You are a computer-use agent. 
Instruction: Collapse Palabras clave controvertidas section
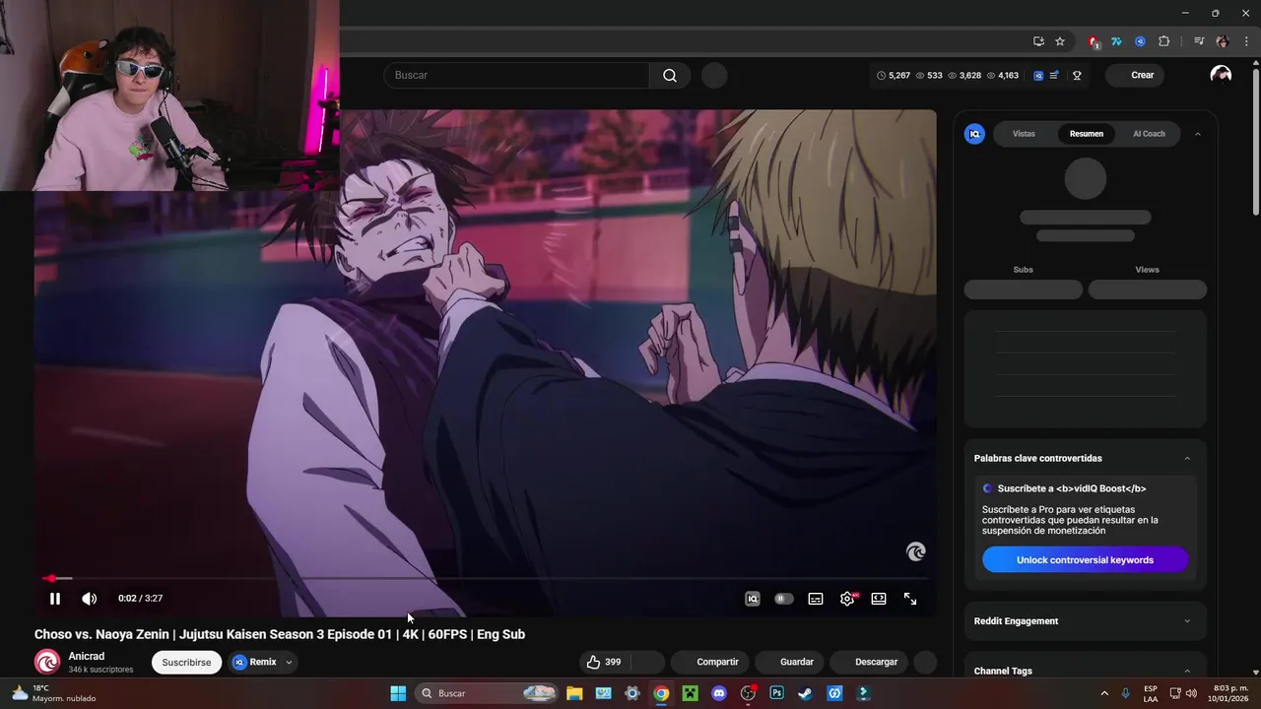coord(1186,458)
